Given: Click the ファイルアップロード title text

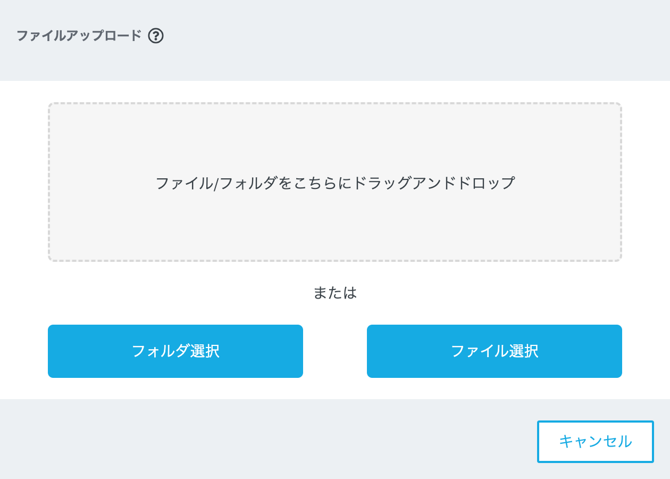Looking at the screenshot, I should tap(79, 36).
